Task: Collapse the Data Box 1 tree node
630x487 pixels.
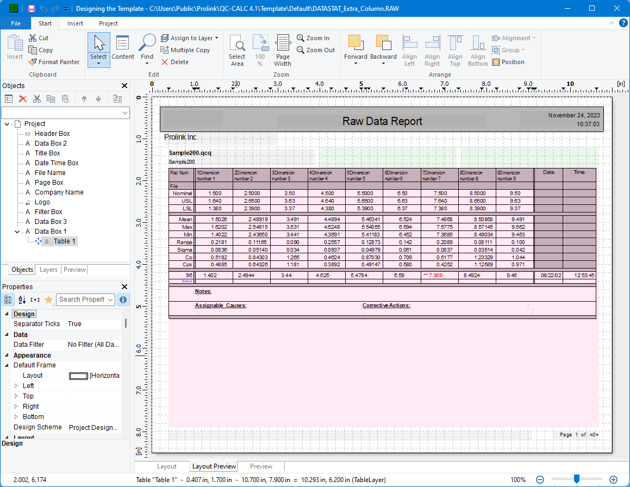Action: point(17,231)
